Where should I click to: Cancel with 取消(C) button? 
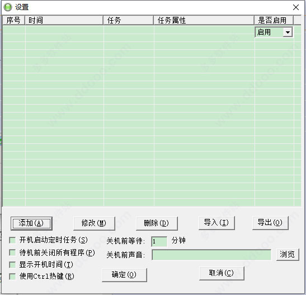coord(222,273)
